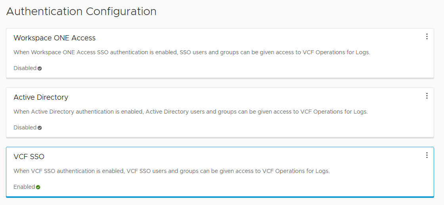This screenshot has height=205, width=444.
Task: Select the Active Directory card title
Action: coord(41,97)
